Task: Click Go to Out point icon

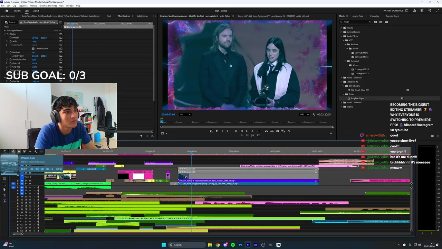Action: (x=258, y=131)
